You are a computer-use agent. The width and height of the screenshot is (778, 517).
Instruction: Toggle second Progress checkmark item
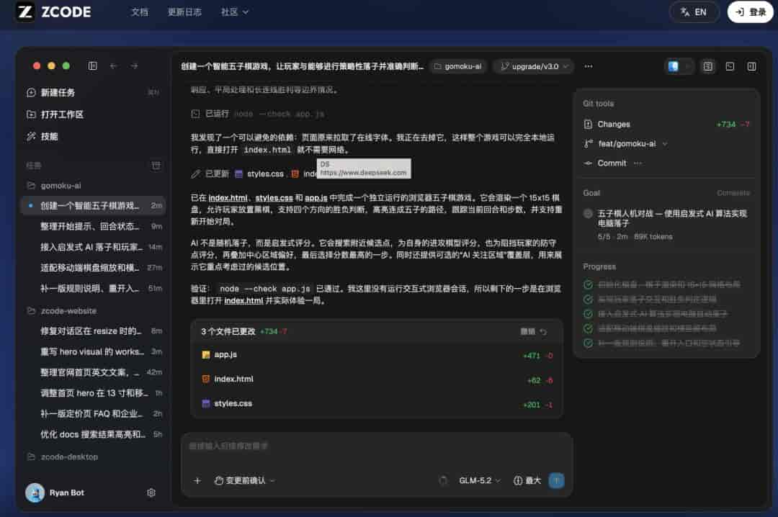(588, 300)
